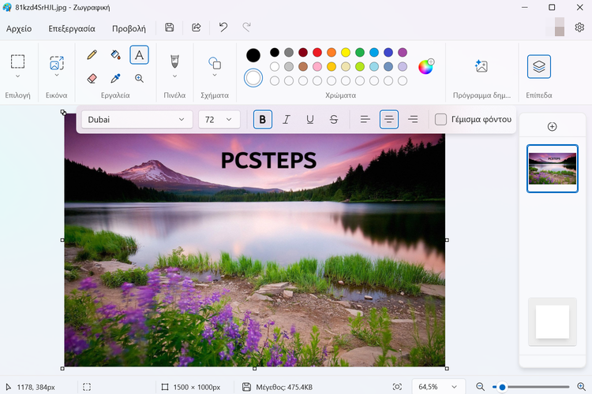Open the Αρχείο menu
Viewport: 592px width, 394px height.
pyautogui.click(x=19, y=28)
